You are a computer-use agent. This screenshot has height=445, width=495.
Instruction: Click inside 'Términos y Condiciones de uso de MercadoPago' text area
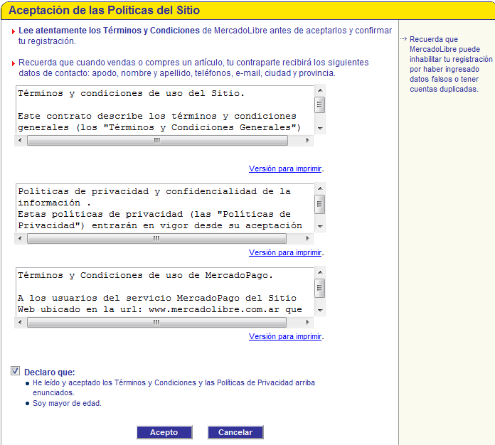(165, 292)
